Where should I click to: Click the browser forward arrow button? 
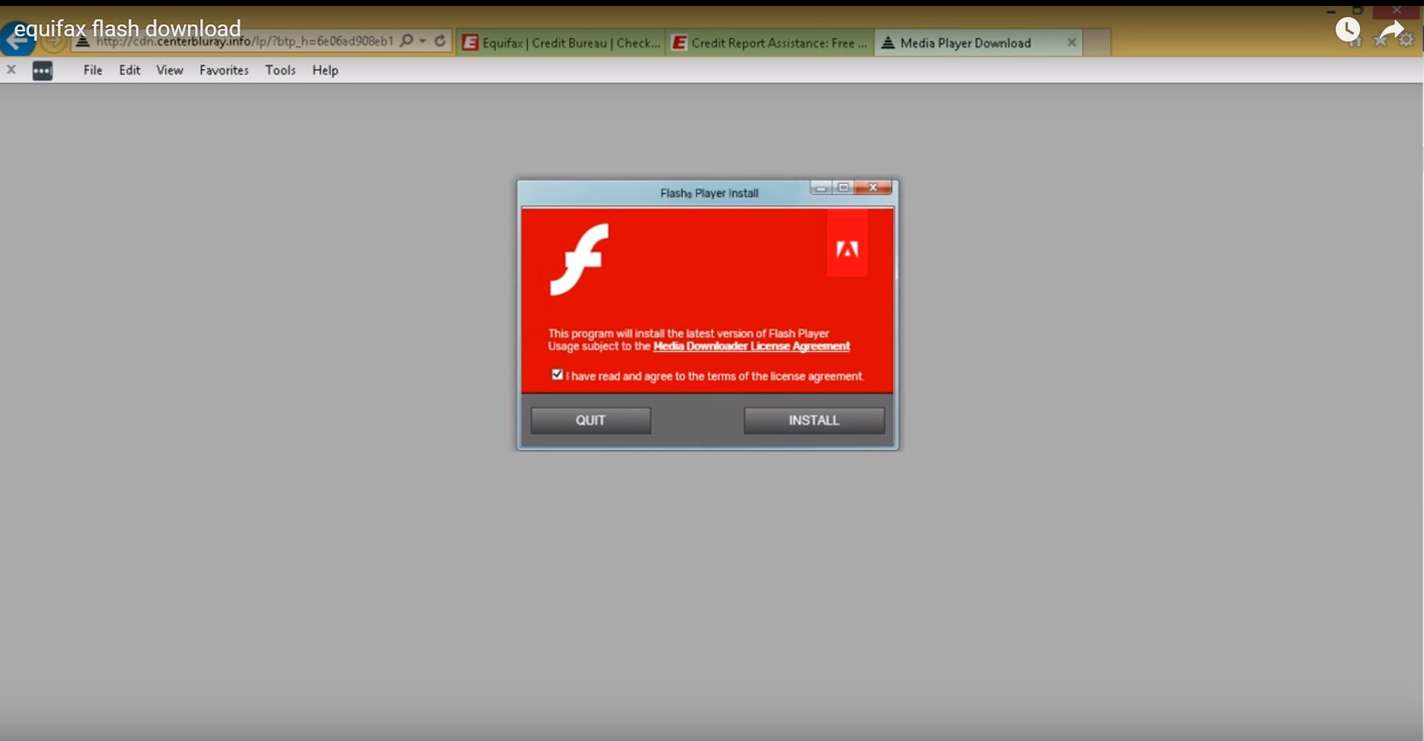tap(53, 42)
